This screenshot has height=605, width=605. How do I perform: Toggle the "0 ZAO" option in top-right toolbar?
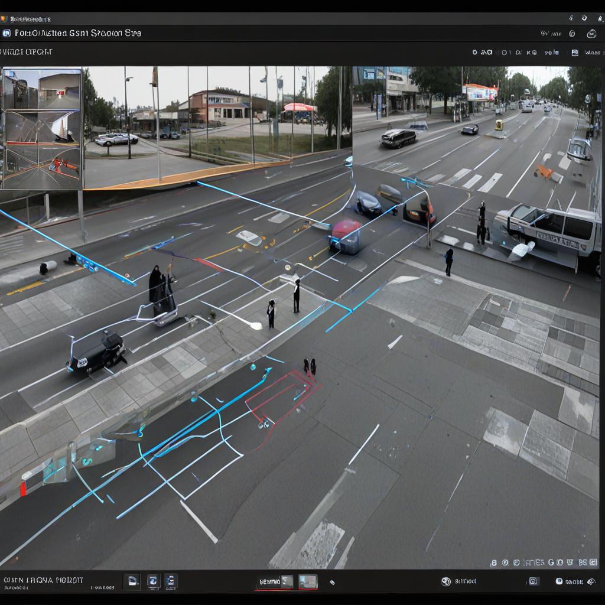pos(482,53)
